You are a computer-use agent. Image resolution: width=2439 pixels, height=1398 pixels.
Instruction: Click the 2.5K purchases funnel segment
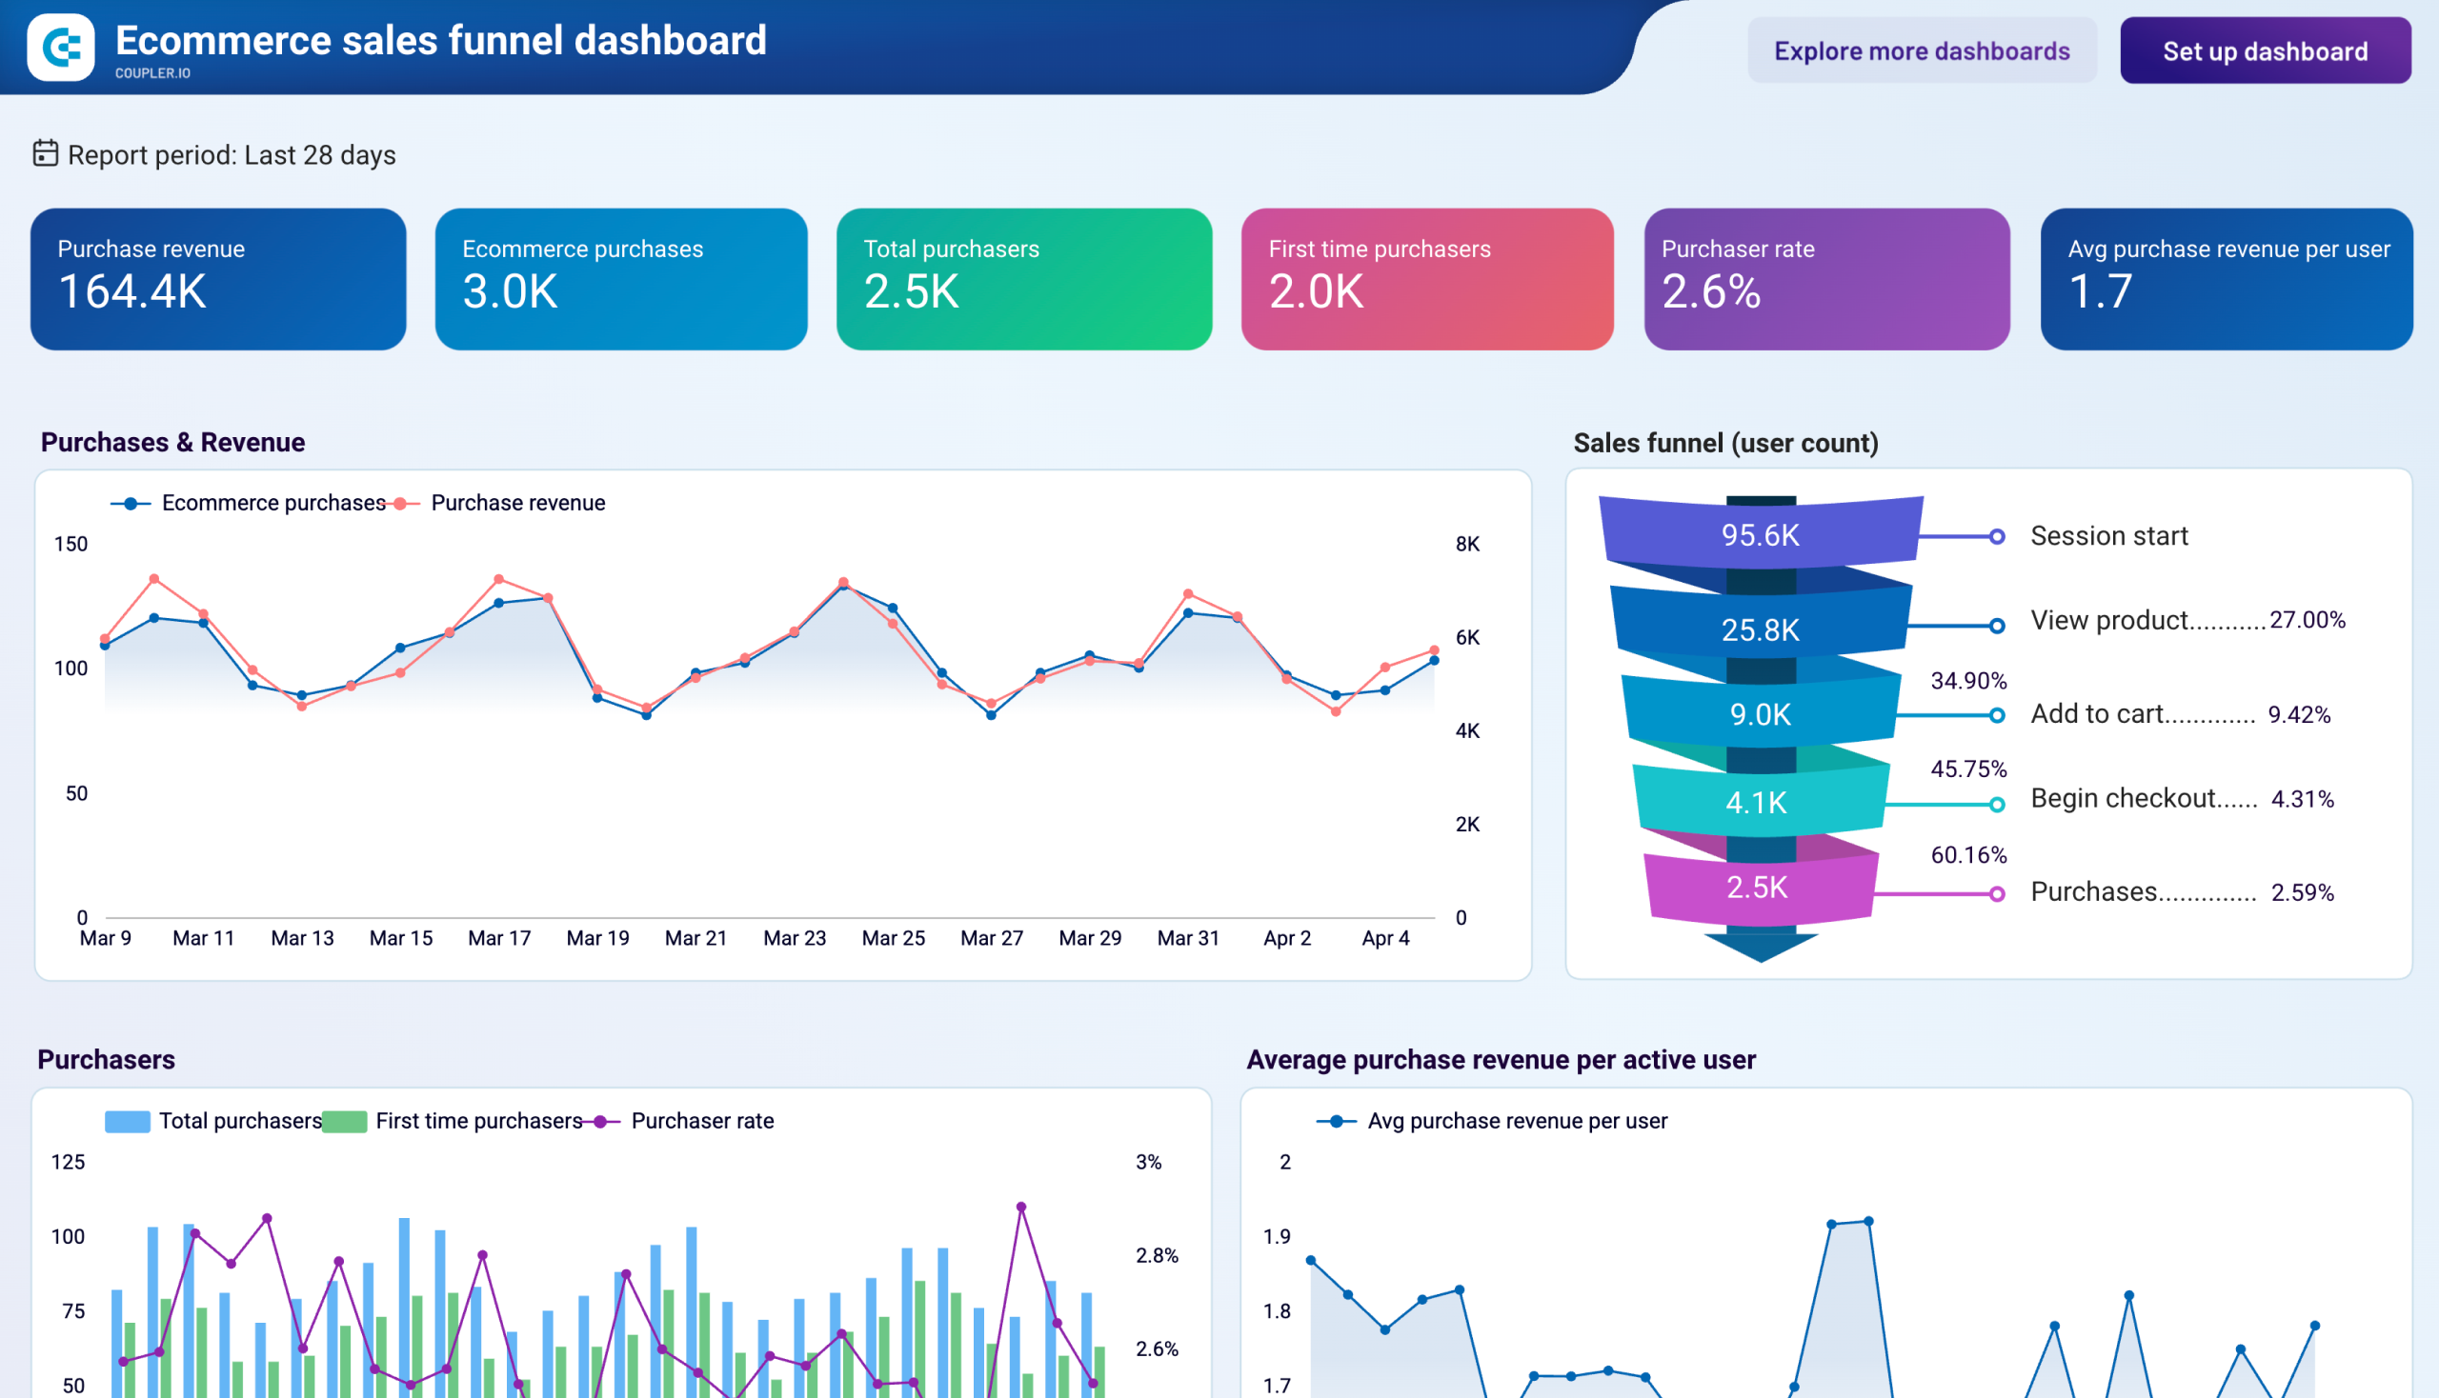pyautogui.click(x=1759, y=890)
